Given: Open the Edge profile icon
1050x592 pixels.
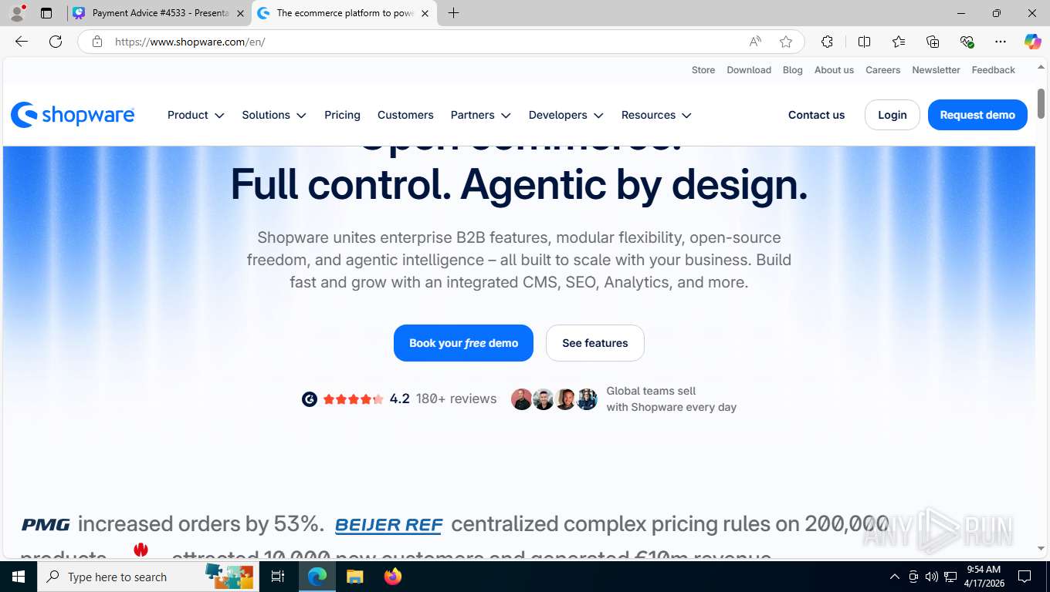Looking at the screenshot, I should (x=17, y=13).
